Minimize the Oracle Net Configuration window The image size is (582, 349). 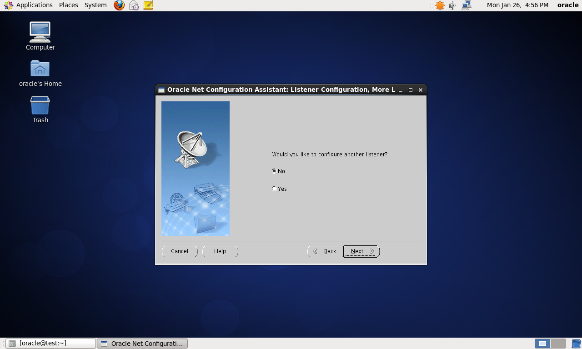[x=401, y=90]
